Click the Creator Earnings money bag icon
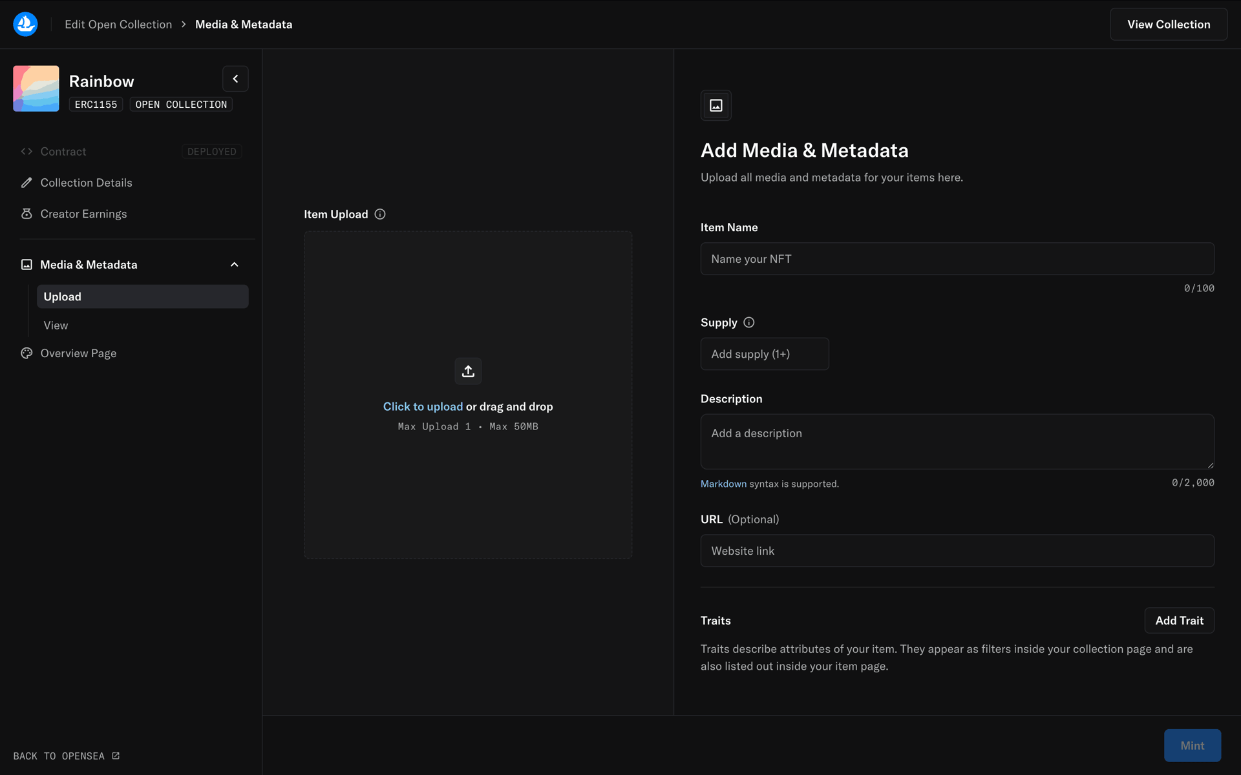The width and height of the screenshot is (1241, 775). (27, 214)
